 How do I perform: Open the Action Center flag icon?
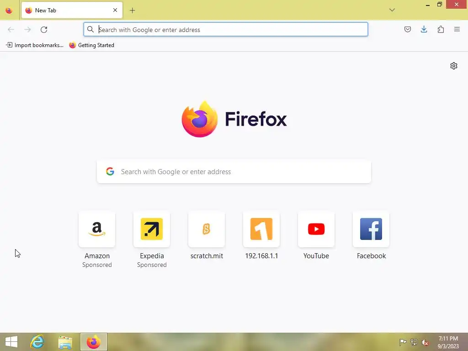403,342
